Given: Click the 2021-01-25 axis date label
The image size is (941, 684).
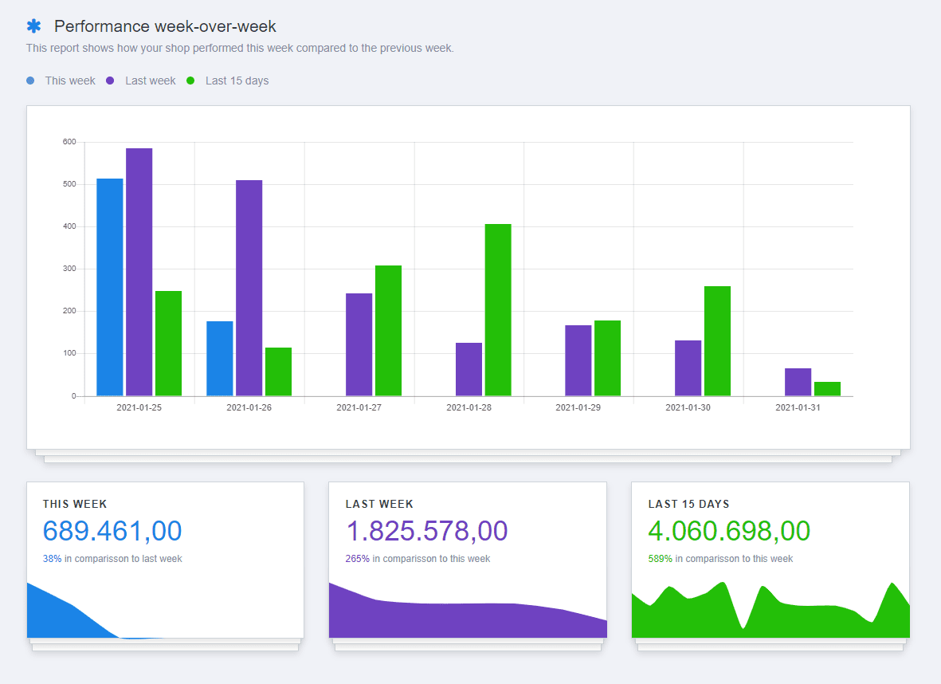Looking at the screenshot, I should point(139,407).
